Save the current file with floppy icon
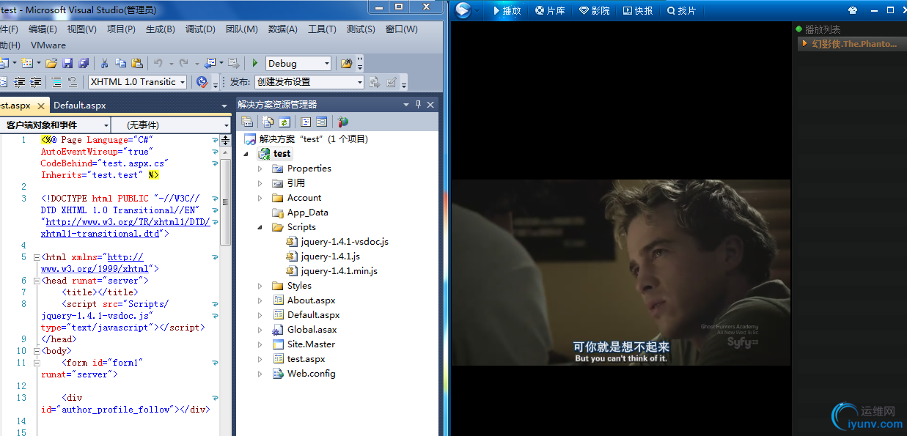The image size is (907, 436). [x=67, y=64]
